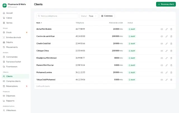Open account card icon for Yahya Ould Mohamed
179x113 pixels.
click(162, 80)
